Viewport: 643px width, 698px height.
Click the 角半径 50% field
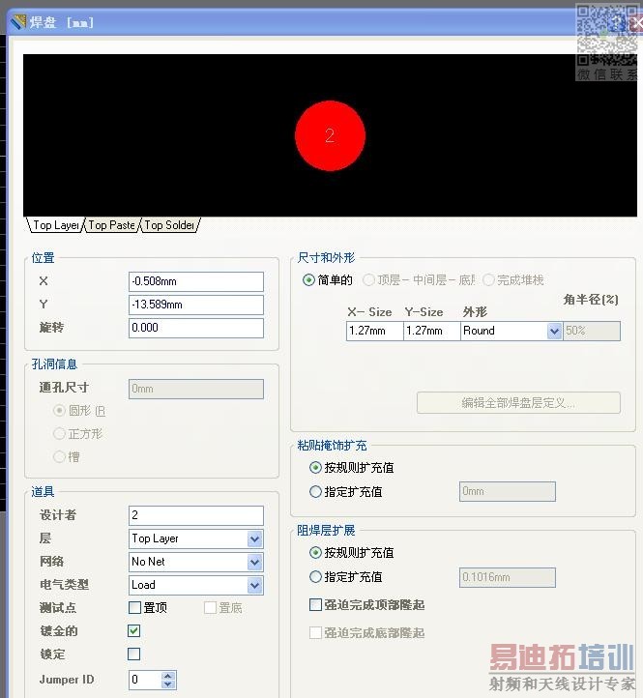tap(592, 332)
